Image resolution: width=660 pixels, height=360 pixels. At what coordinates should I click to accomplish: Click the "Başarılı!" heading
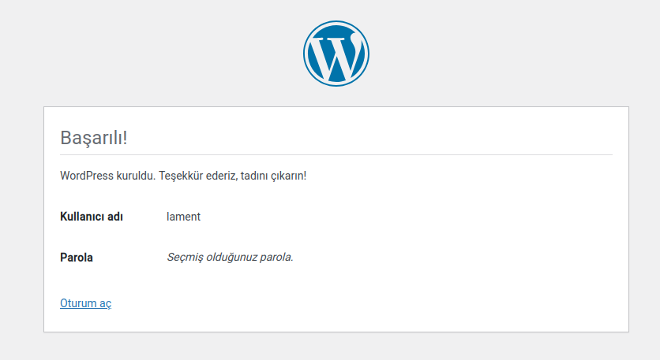click(93, 137)
